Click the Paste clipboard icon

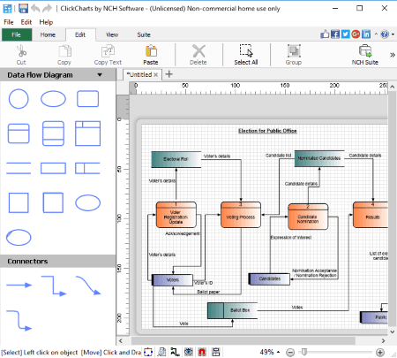click(151, 51)
